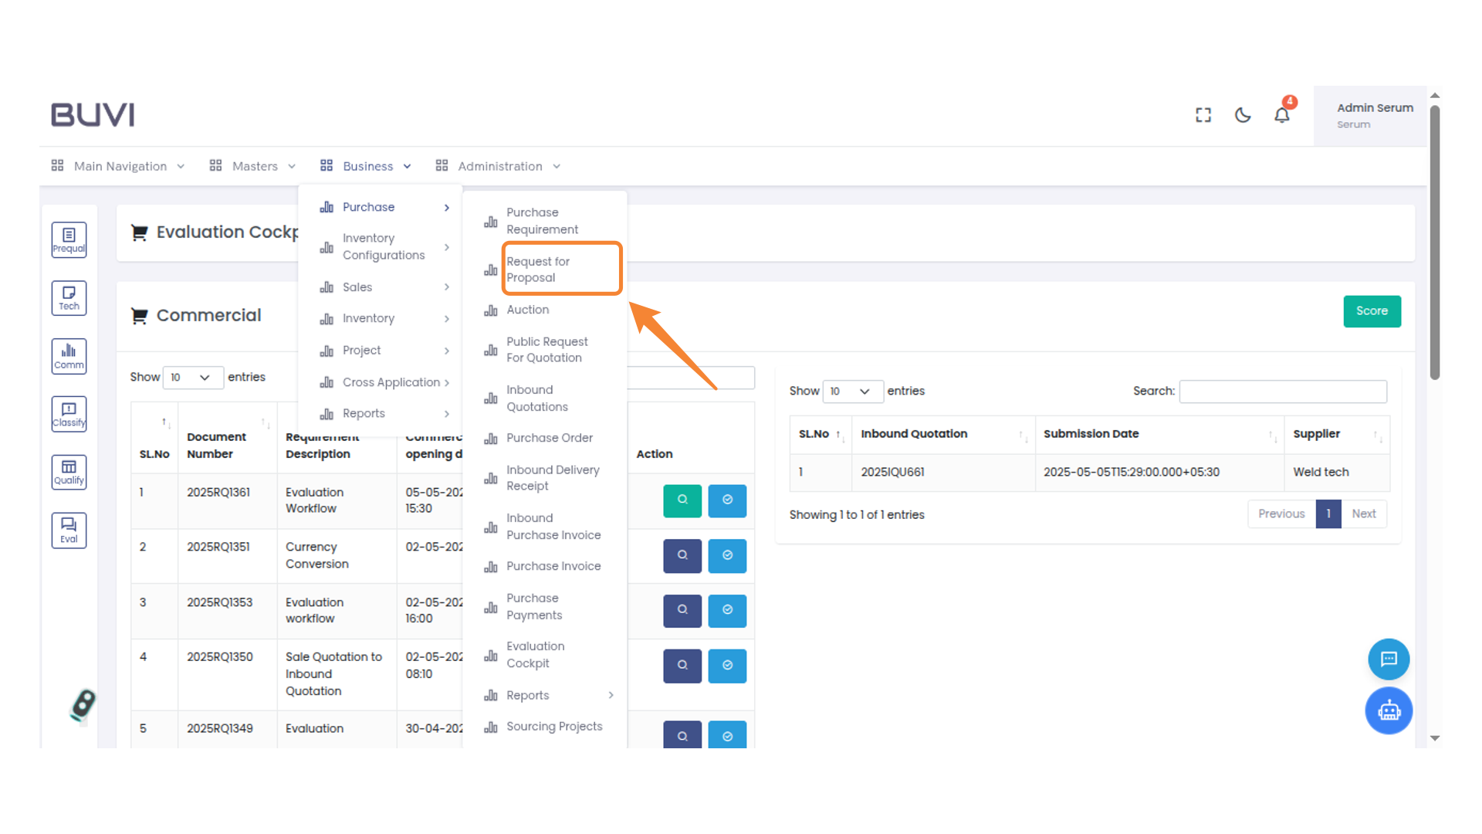Open the notifications bell
Screen dimensions: 1482x834
coord(1282,114)
